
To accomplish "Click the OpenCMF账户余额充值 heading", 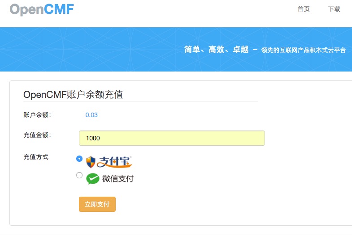I will coord(73,94).
